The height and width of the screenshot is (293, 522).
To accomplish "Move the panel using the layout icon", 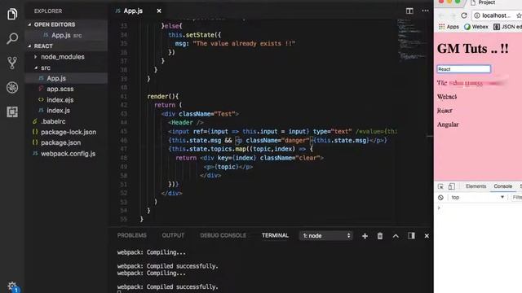I will click(411, 235).
